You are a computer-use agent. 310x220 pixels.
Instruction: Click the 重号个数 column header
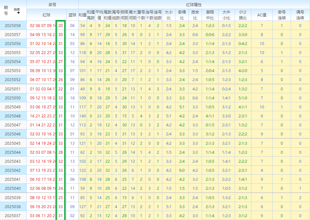pos(141,15)
